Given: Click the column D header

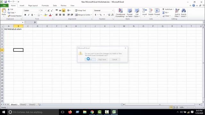Looking at the screenshot, I should 37,26.
